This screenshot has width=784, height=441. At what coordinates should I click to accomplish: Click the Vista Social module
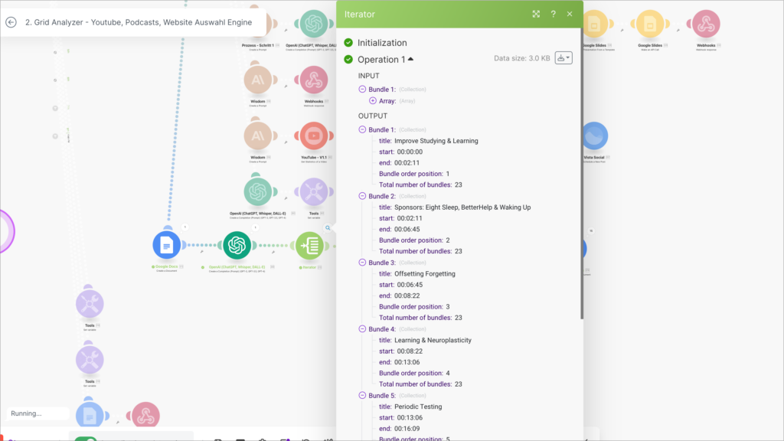tap(594, 136)
